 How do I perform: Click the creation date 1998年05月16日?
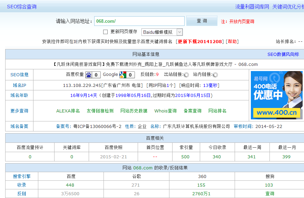pos(133,96)
